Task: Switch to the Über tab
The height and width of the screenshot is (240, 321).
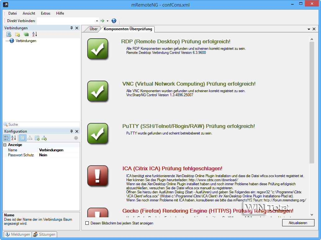Action: [93, 29]
